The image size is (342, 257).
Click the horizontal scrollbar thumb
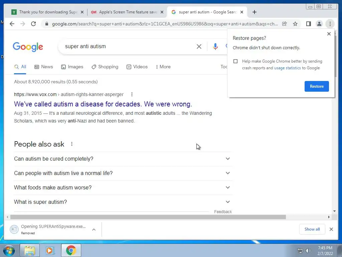[148, 217]
